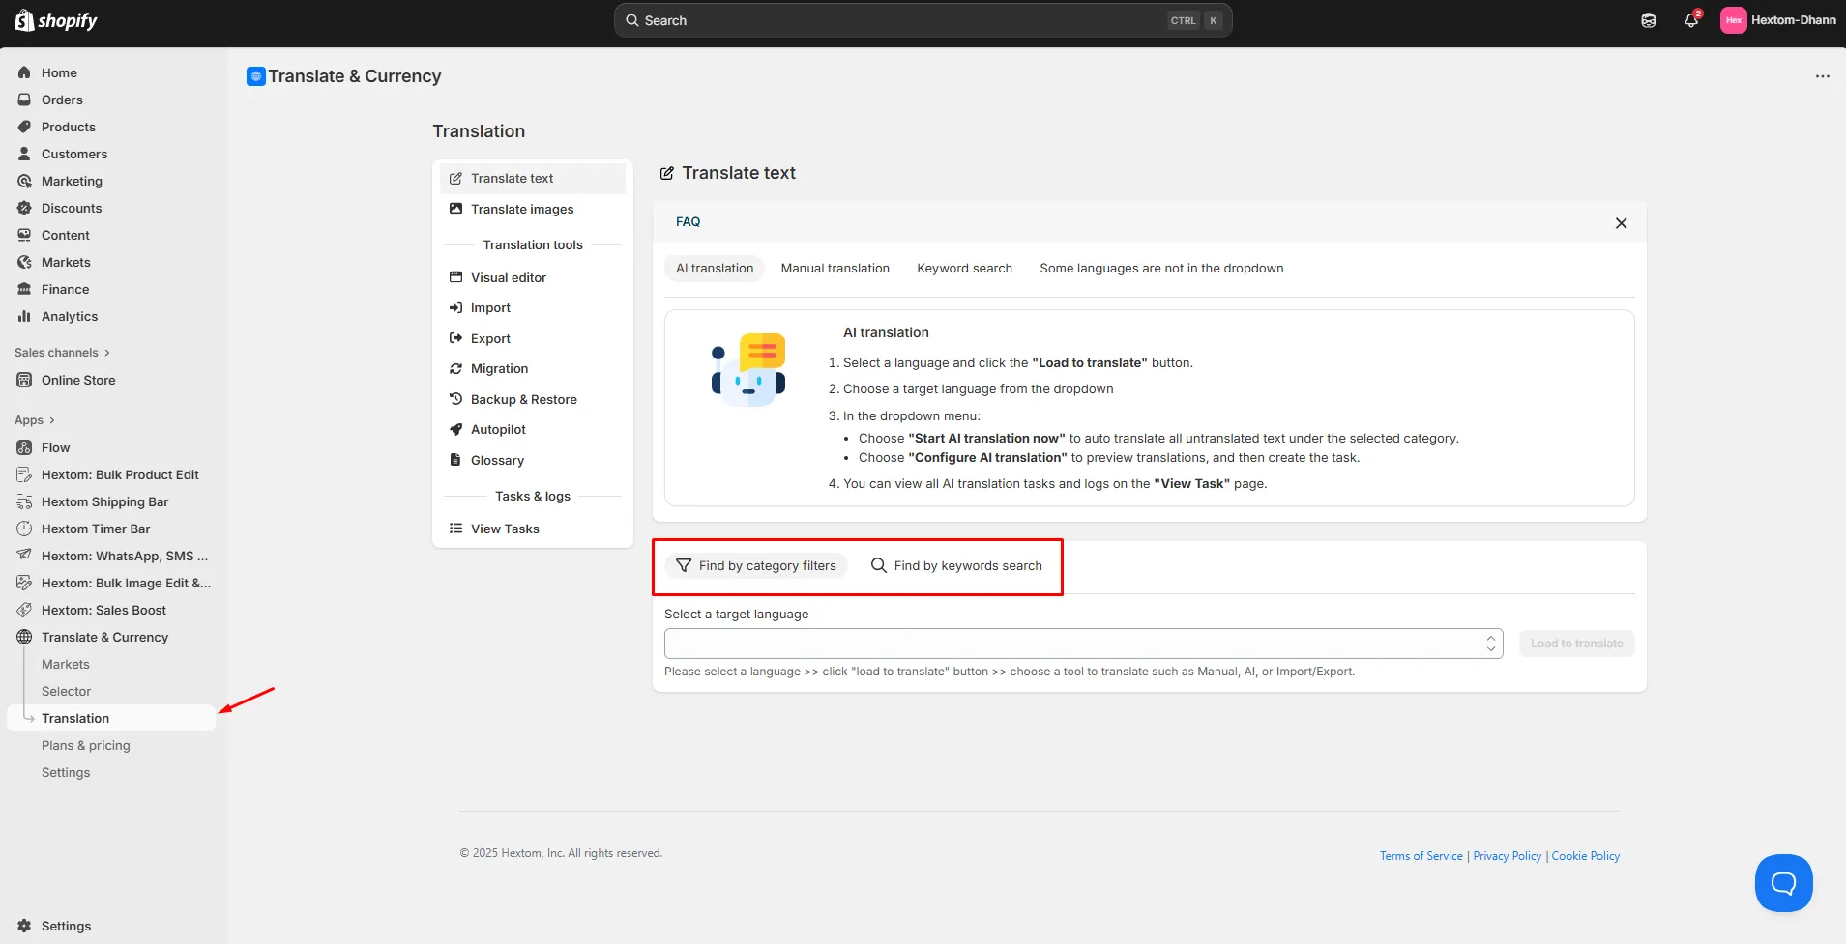
Task: Click the Export tool icon
Action: [x=455, y=338]
